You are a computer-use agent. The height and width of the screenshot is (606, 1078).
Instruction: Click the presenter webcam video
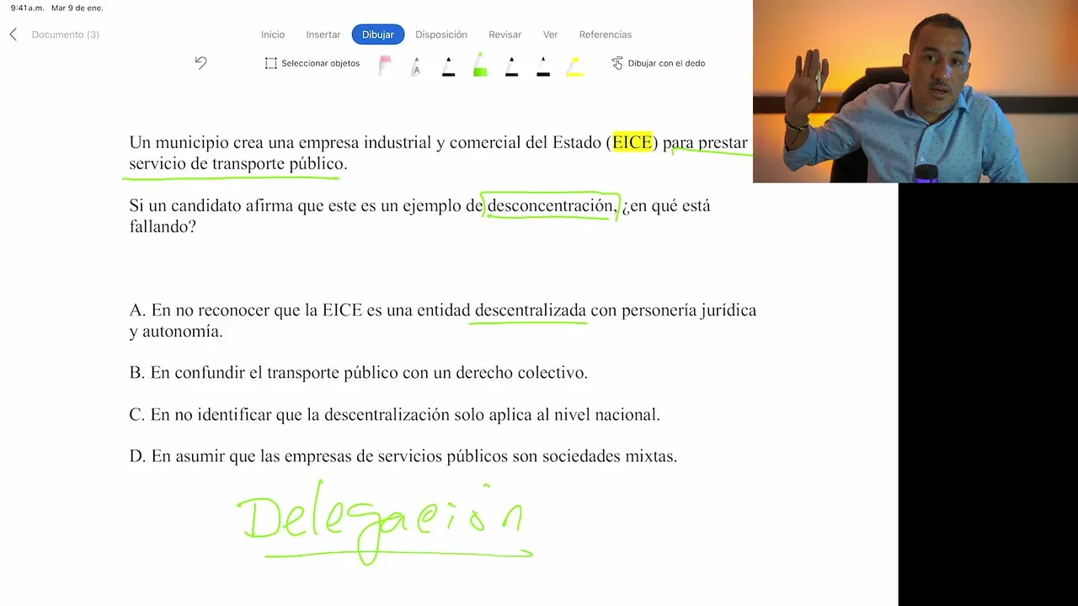pos(915,91)
